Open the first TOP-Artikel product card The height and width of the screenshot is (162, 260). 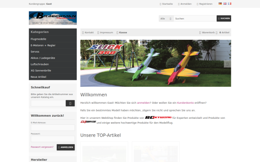[x=104, y=152]
